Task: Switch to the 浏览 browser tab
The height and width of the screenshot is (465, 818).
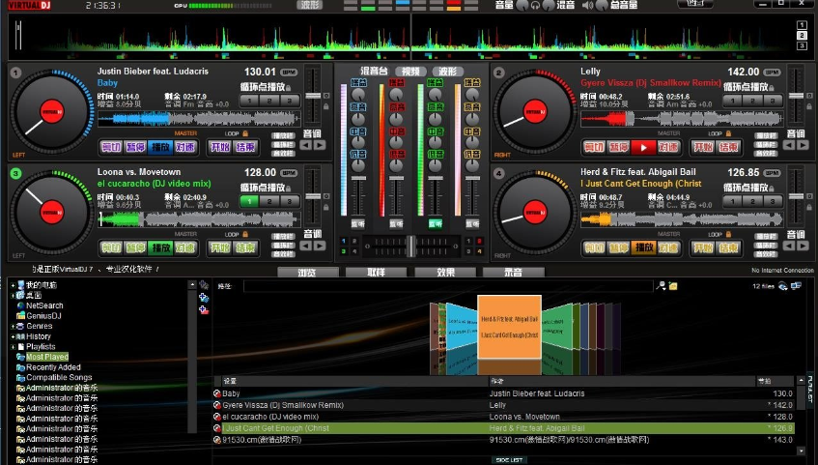Action: pos(308,273)
